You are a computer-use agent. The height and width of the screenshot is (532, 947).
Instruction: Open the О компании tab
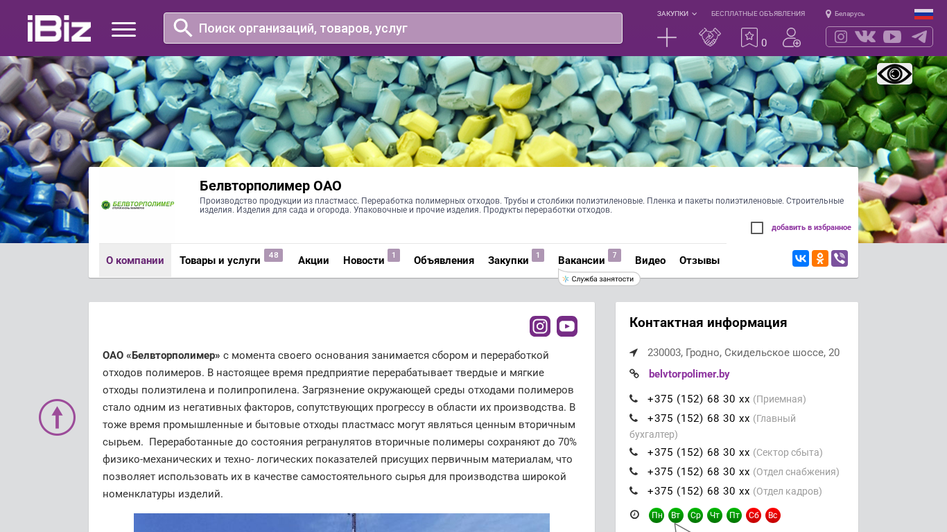pyautogui.click(x=135, y=260)
